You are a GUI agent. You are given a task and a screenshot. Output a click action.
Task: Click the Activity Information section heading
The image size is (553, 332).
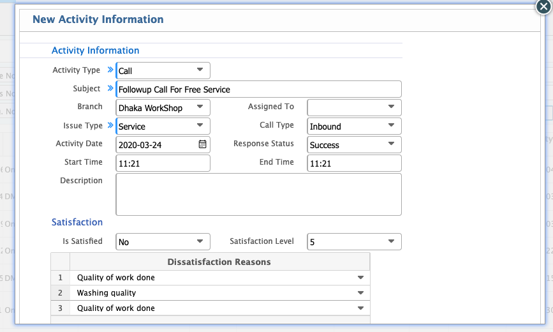click(95, 50)
